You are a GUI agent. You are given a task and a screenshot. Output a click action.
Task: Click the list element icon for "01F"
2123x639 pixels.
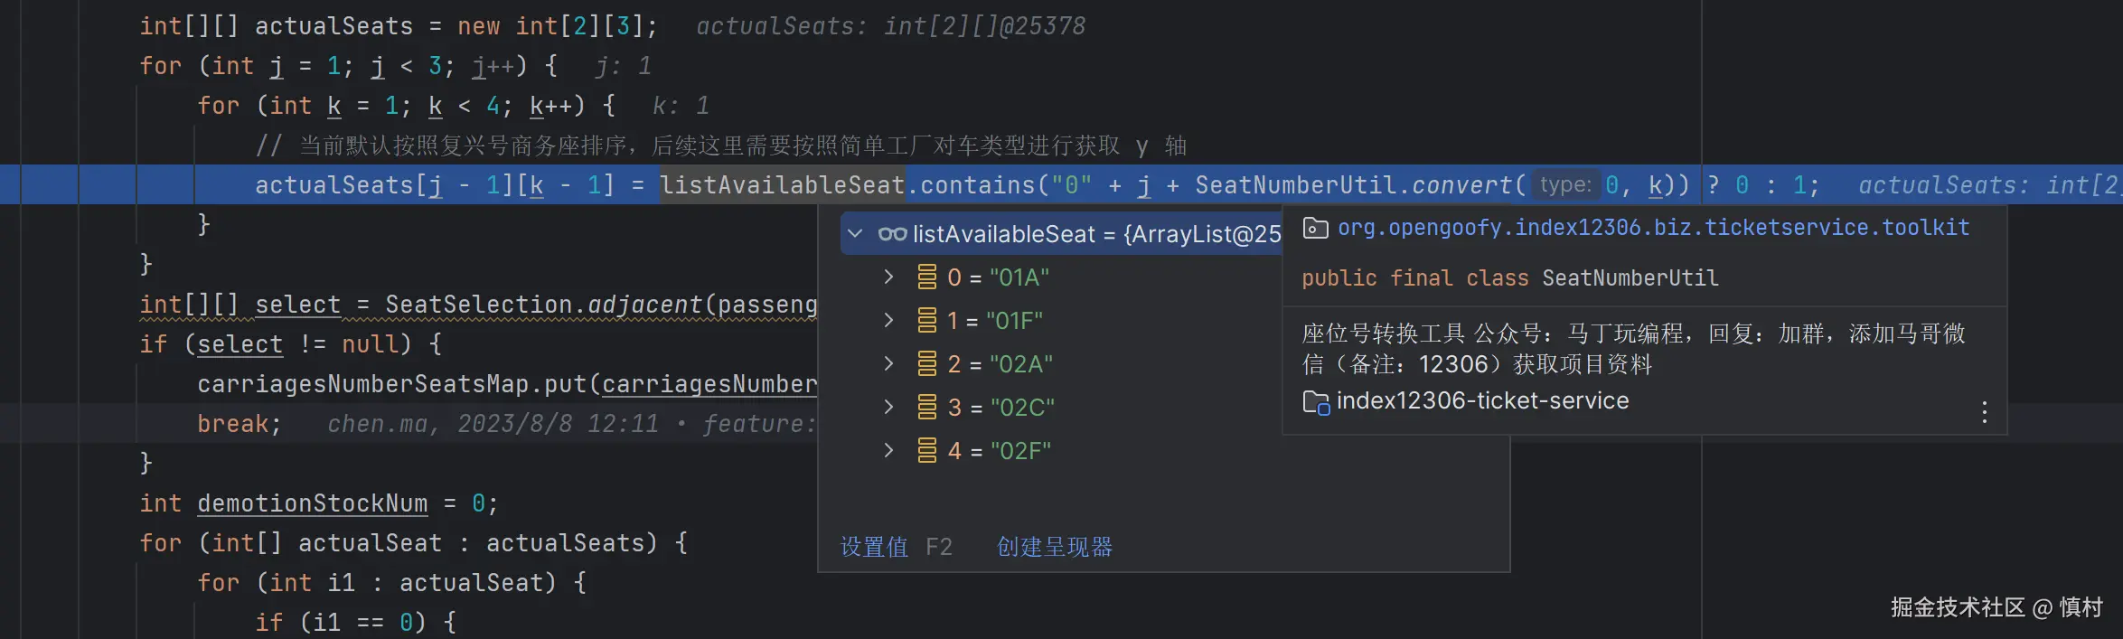[926, 321]
